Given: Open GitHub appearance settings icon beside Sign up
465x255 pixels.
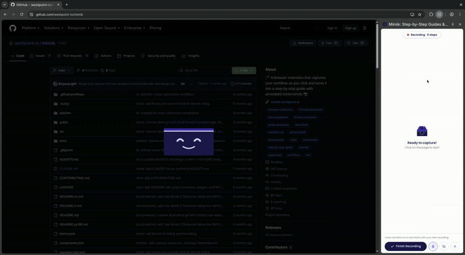Looking at the screenshot, I should pos(365,28).
